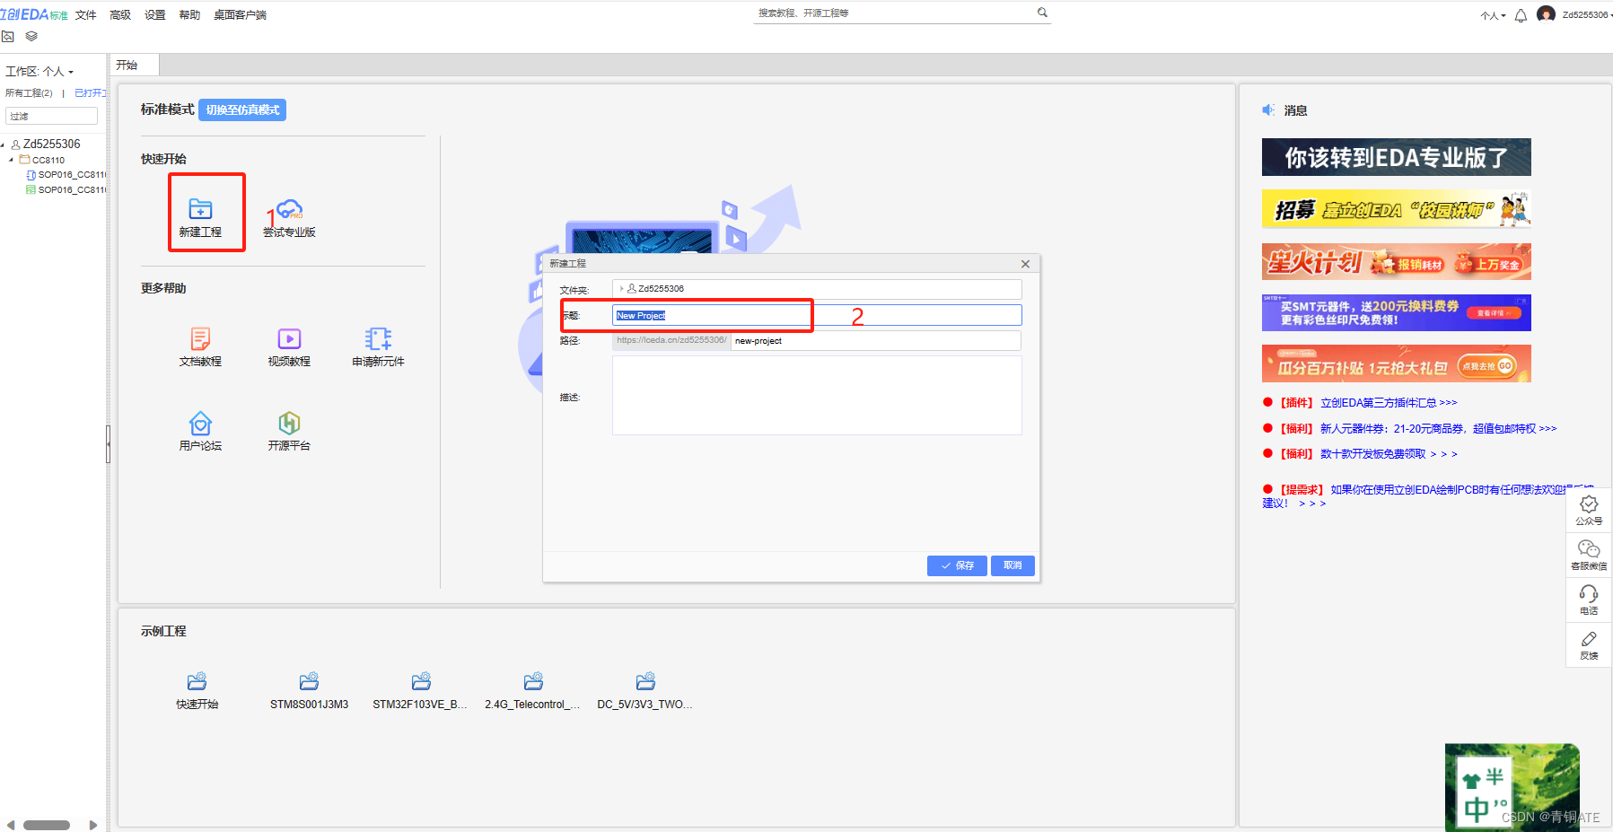Click the 过滤 filter input field

pyautogui.click(x=51, y=116)
